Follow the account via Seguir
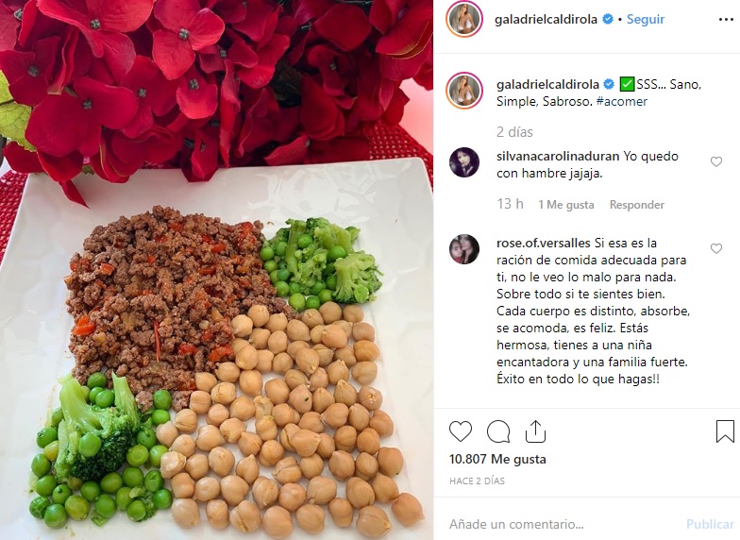Image resolution: width=740 pixels, height=540 pixels. click(x=646, y=19)
